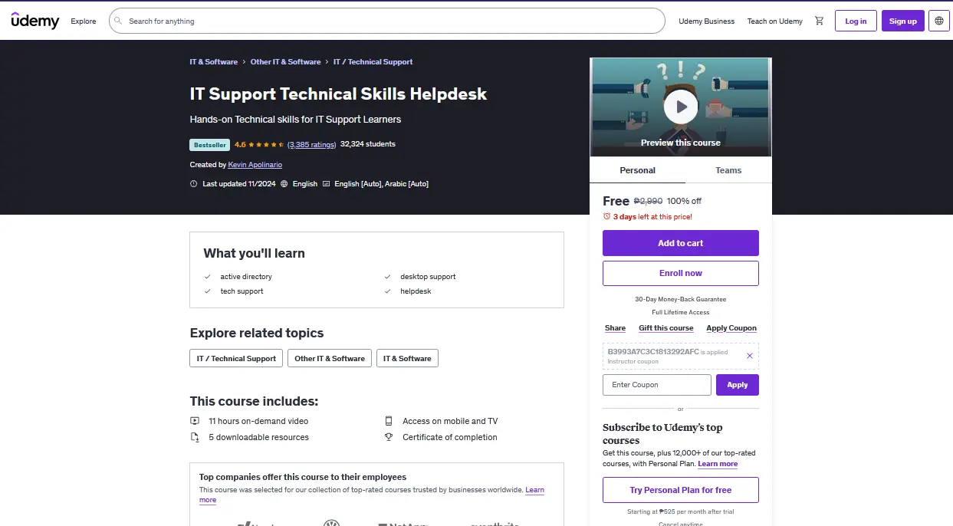Open Personal Plan Learn more link

click(718, 464)
